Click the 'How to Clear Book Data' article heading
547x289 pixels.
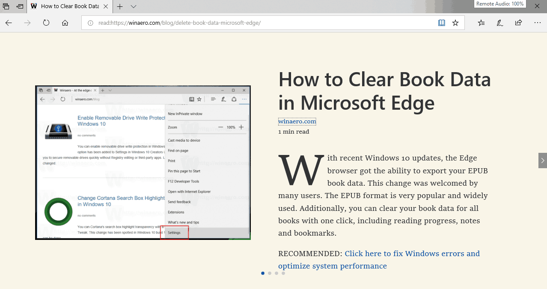384,91
